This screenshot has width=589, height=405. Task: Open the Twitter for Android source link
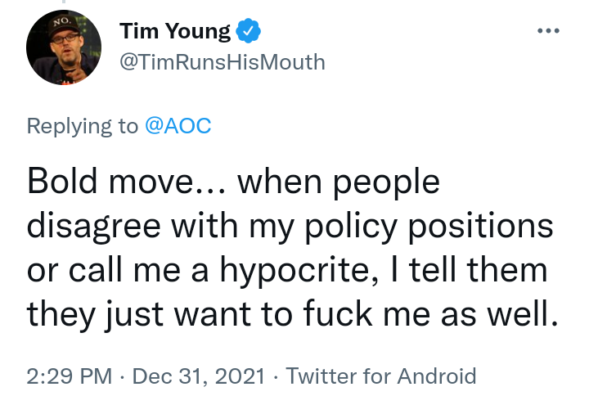pyautogui.click(x=381, y=376)
